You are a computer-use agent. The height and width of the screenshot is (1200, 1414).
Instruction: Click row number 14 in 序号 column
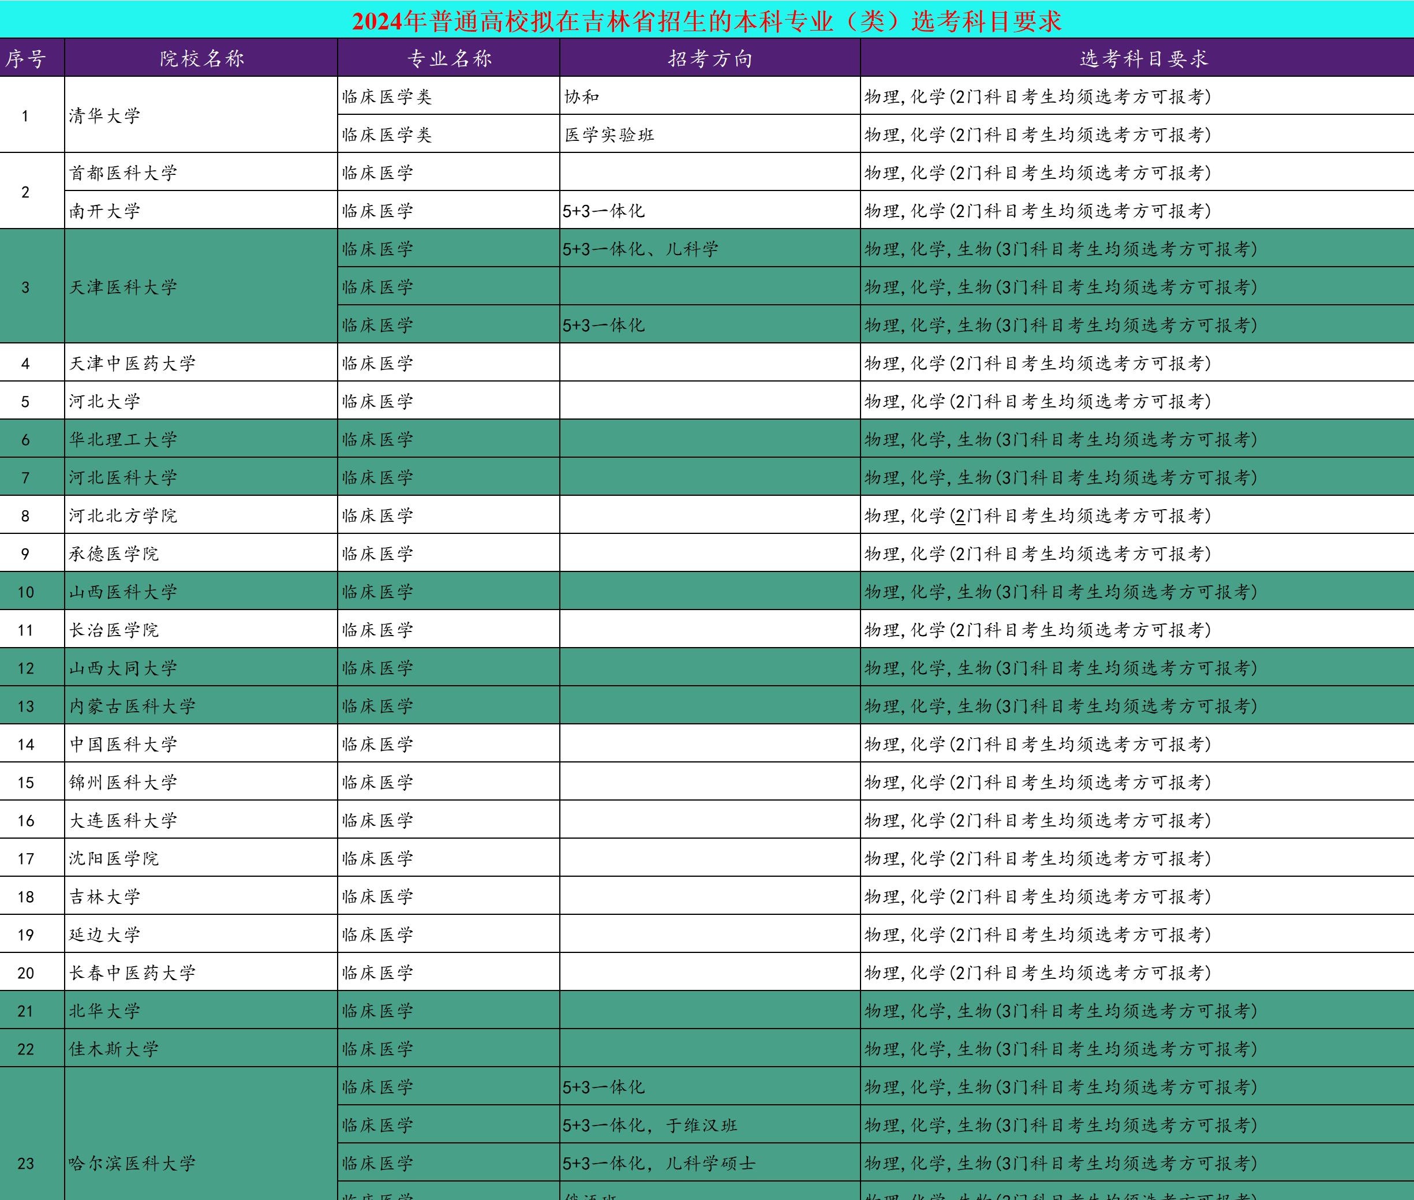coord(32,743)
